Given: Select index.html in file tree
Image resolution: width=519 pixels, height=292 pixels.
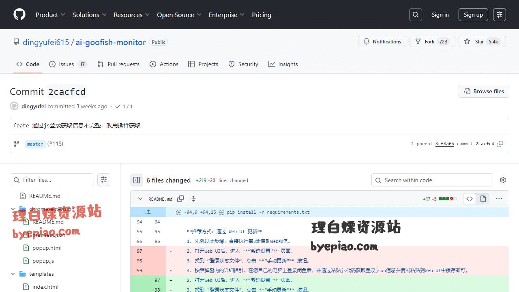Looking at the screenshot, I should [45, 287].
